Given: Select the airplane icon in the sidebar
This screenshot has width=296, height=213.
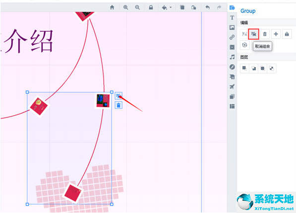Looking at the screenshot, I should [x=232, y=86].
